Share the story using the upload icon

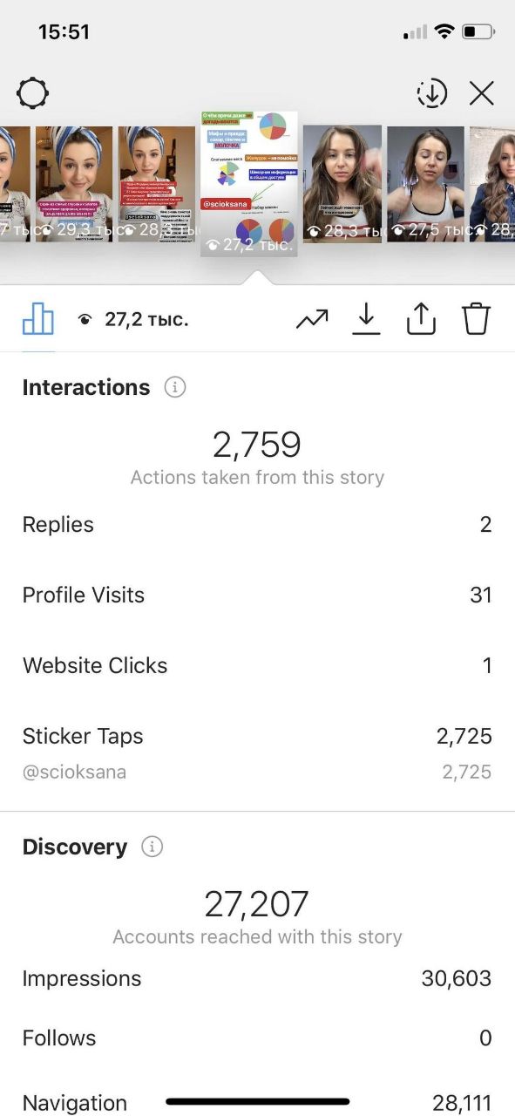(x=421, y=319)
